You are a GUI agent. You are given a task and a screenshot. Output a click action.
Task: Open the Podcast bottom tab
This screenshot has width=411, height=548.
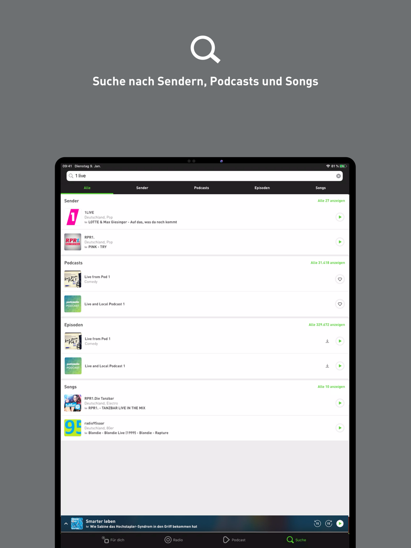click(234, 540)
